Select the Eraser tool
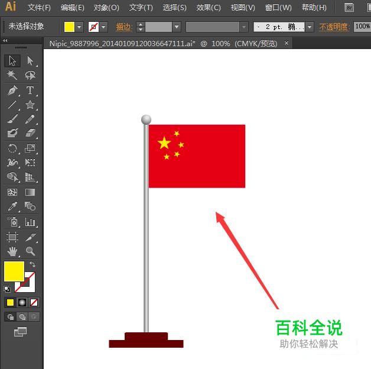 (x=30, y=133)
